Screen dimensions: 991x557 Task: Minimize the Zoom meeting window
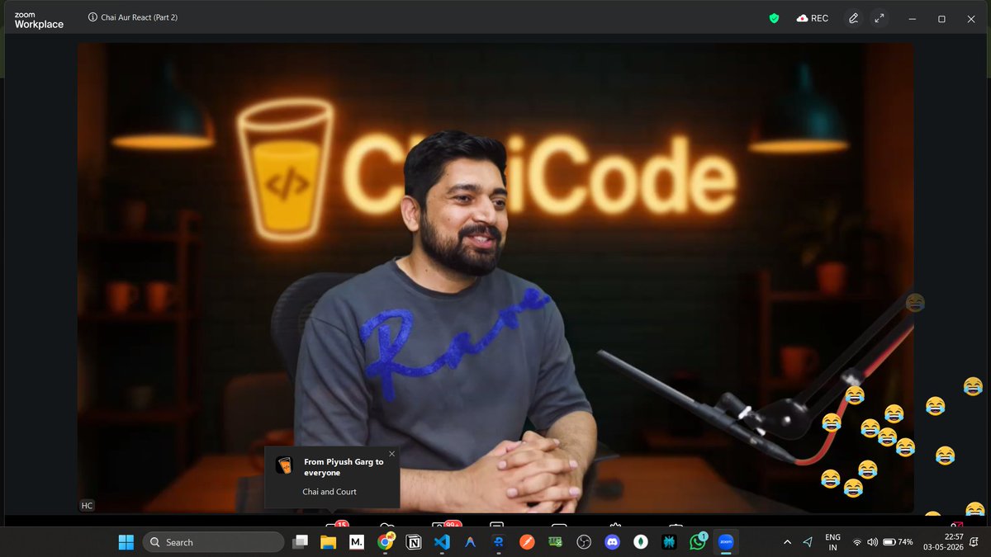912,18
